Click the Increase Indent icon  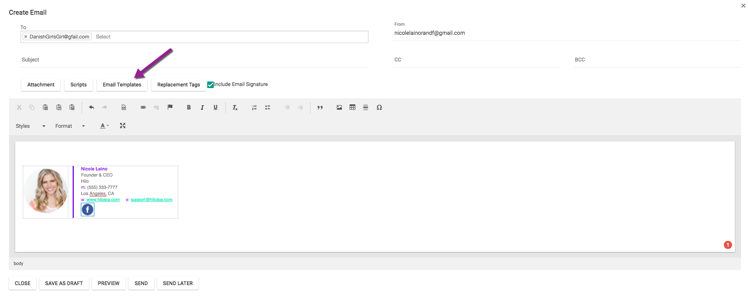pyautogui.click(x=300, y=107)
